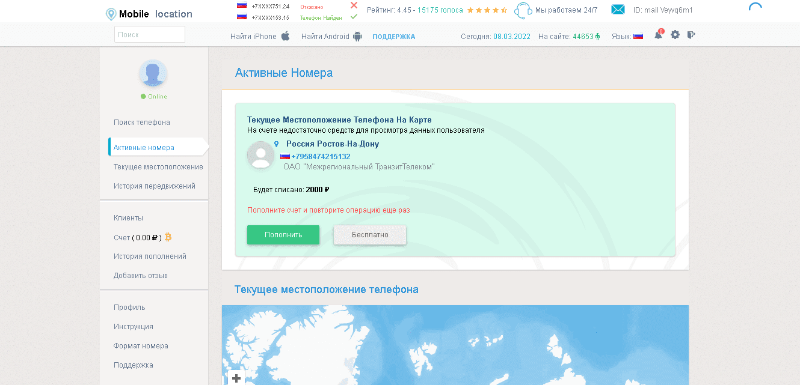Image resolution: width=800 pixels, height=385 pixels.
Task: Click the user profile avatar in sidebar
Action: point(153,73)
